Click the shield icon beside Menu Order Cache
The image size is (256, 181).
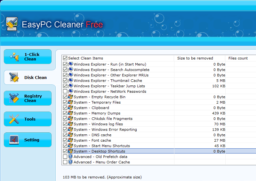(x=70, y=162)
